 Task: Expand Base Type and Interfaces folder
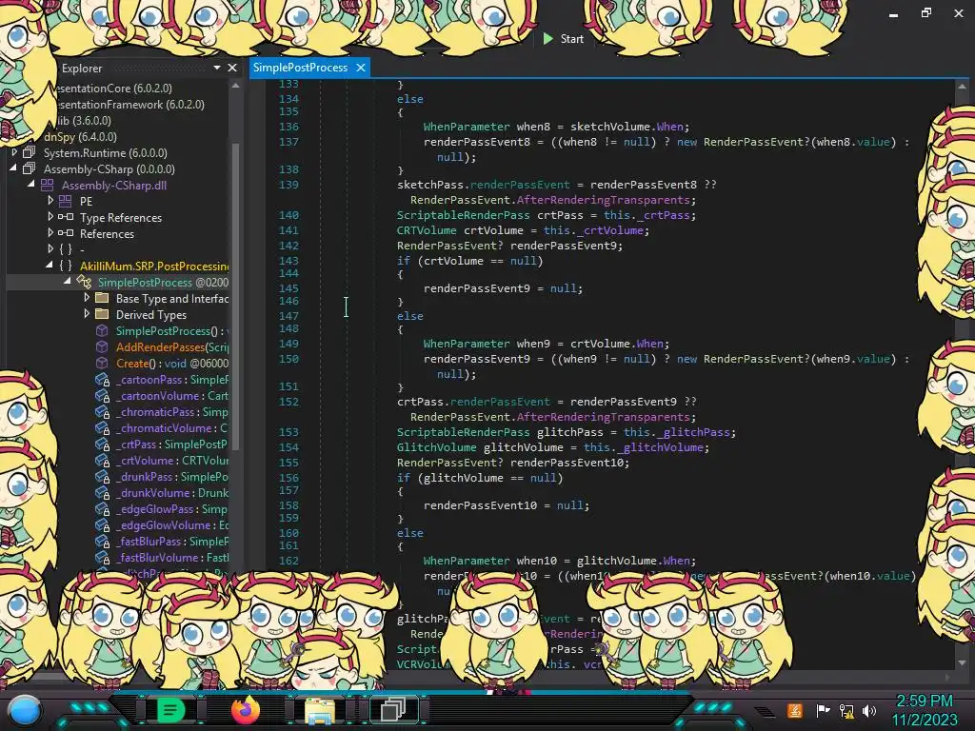87,297
